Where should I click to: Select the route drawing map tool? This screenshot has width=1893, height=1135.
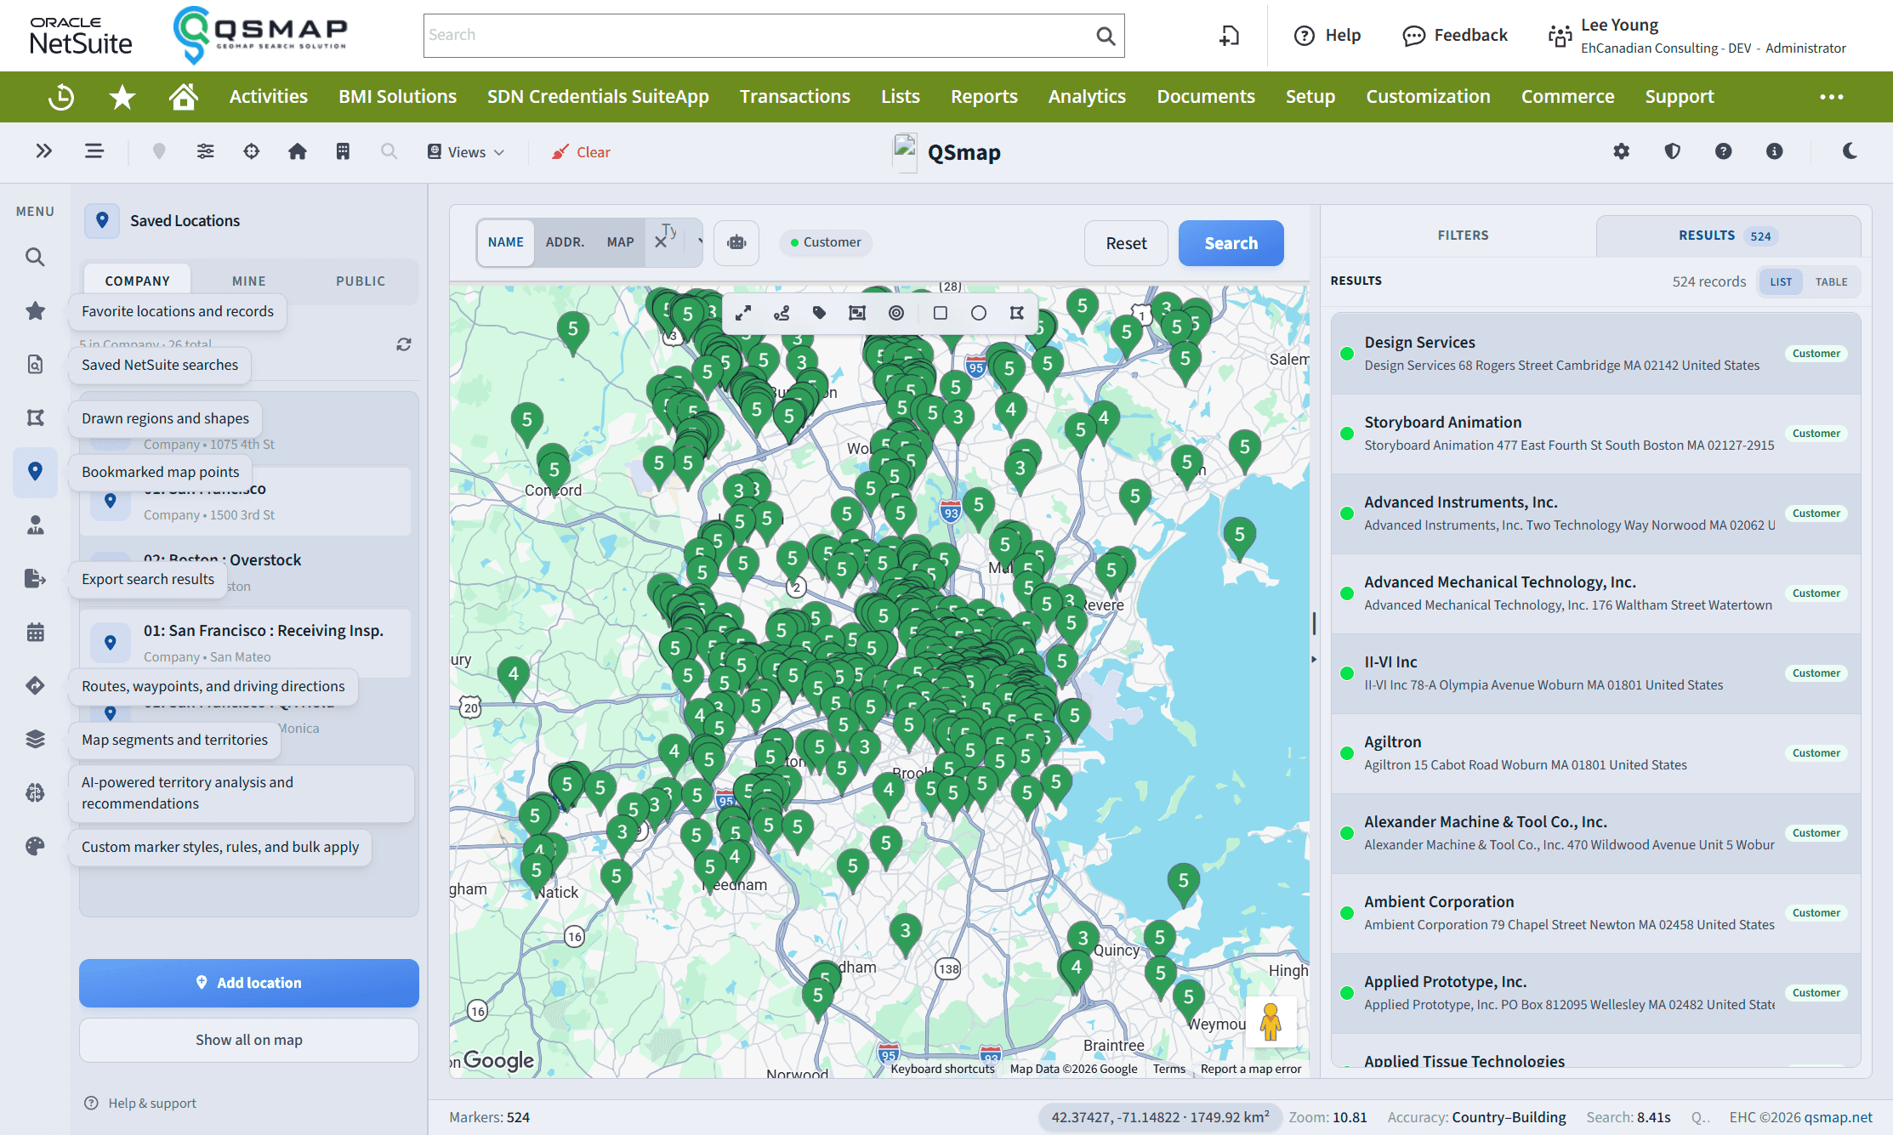(x=782, y=313)
